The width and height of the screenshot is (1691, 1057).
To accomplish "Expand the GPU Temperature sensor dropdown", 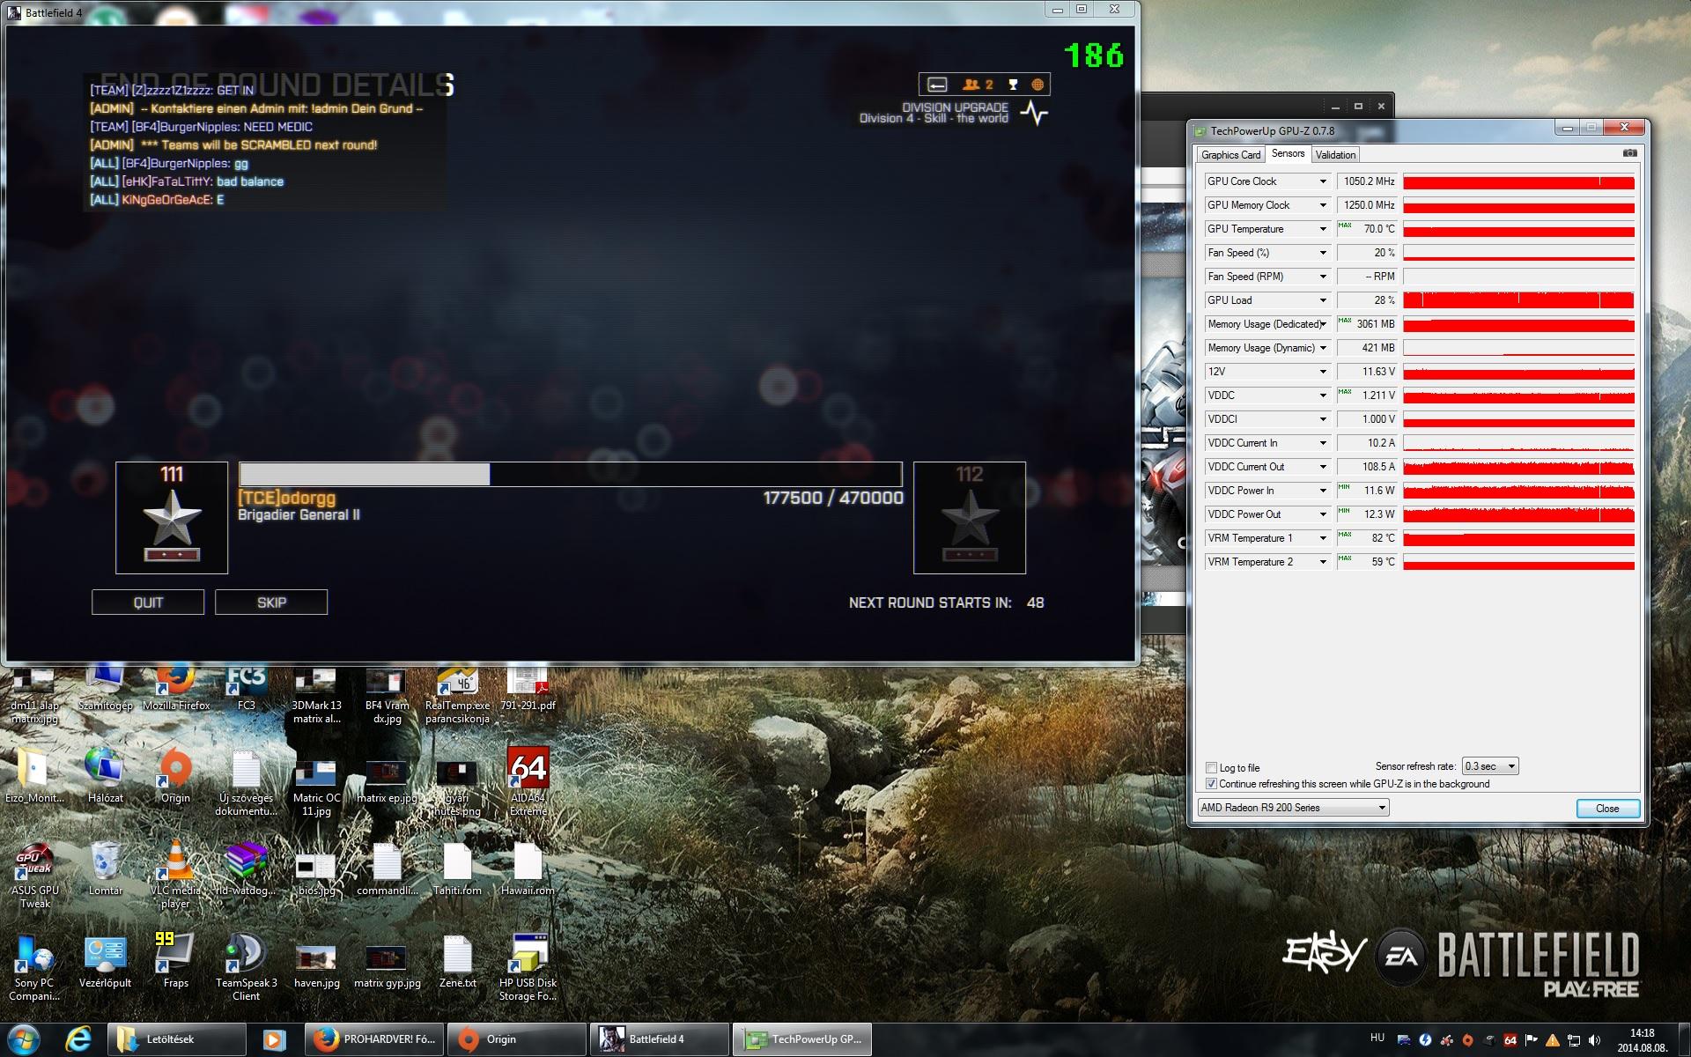I will pos(1322,229).
